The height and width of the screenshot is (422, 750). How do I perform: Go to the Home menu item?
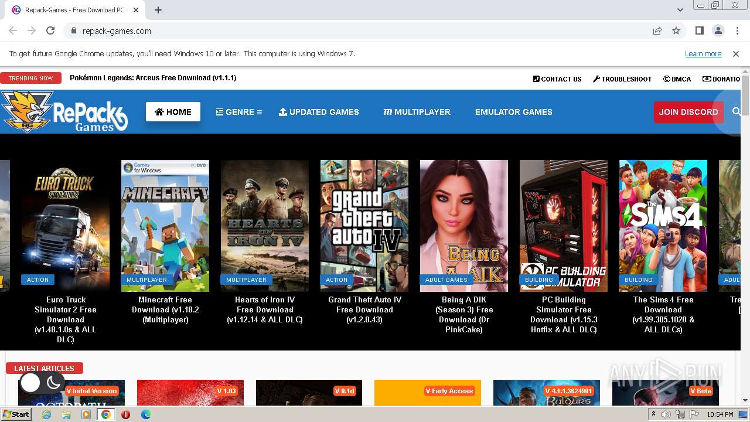pos(173,112)
